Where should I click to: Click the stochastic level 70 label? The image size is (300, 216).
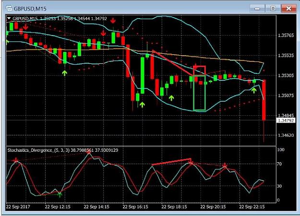tap(279, 164)
